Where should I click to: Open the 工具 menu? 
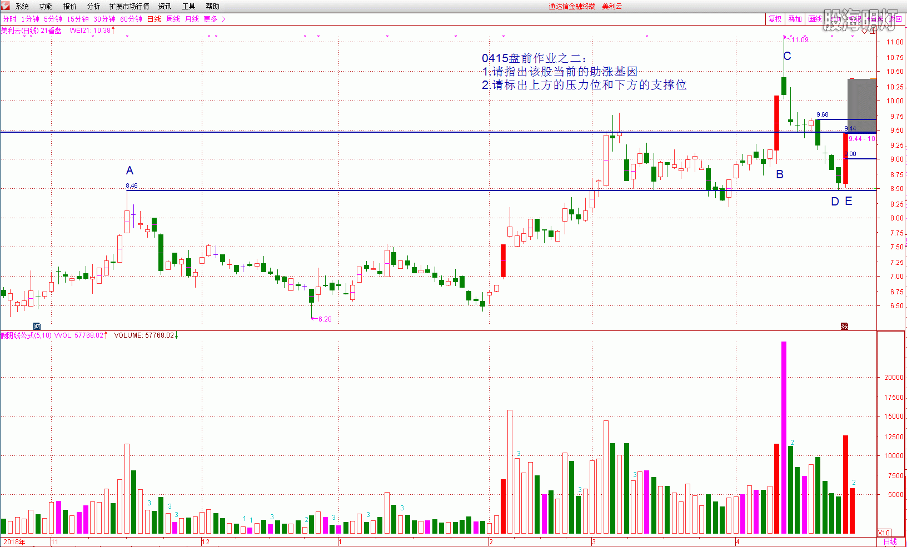(x=189, y=6)
